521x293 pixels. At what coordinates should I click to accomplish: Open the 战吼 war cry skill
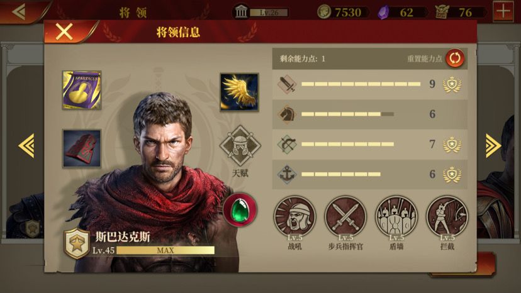point(294,216)
